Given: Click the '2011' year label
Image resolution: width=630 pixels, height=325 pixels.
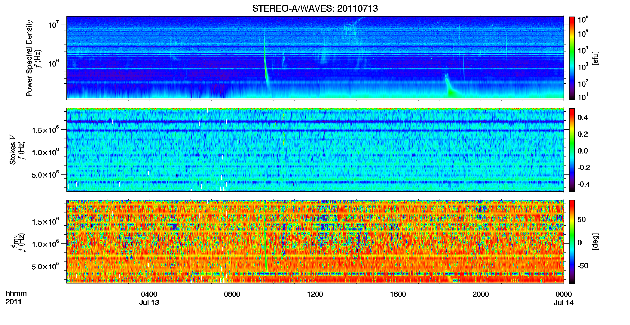Looking at the screenshot, I should 14,302.
